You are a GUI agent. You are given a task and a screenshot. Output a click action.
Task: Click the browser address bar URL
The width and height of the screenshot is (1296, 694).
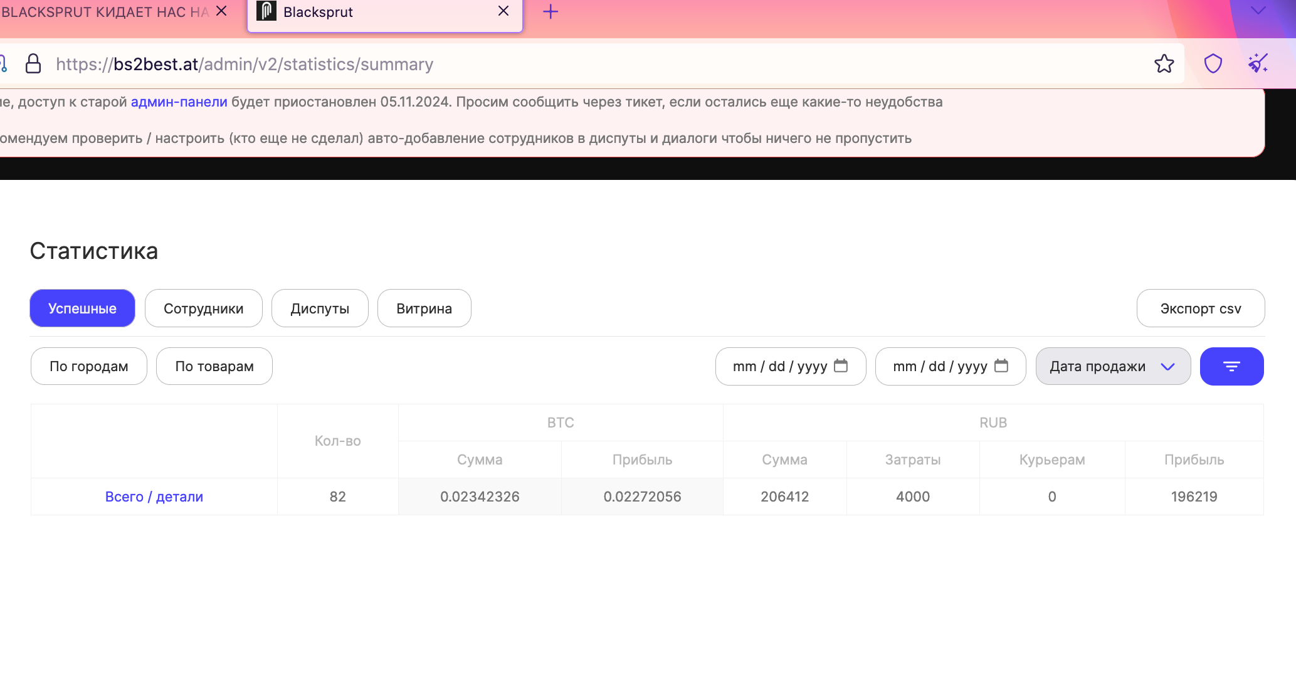click(x=245, y=64)
